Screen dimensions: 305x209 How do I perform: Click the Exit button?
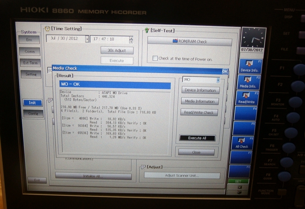point(37,180)
